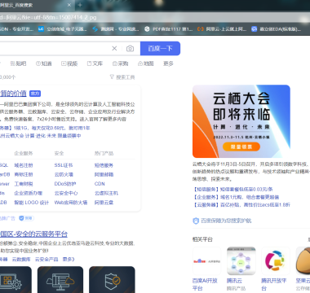Open the 域名注册 link
Screen dimensions: 310x293
[x=24, y=165]
